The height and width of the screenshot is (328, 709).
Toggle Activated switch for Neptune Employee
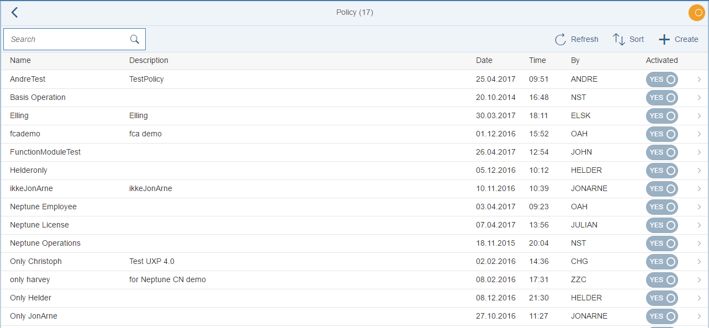click(x=662, y=207)
